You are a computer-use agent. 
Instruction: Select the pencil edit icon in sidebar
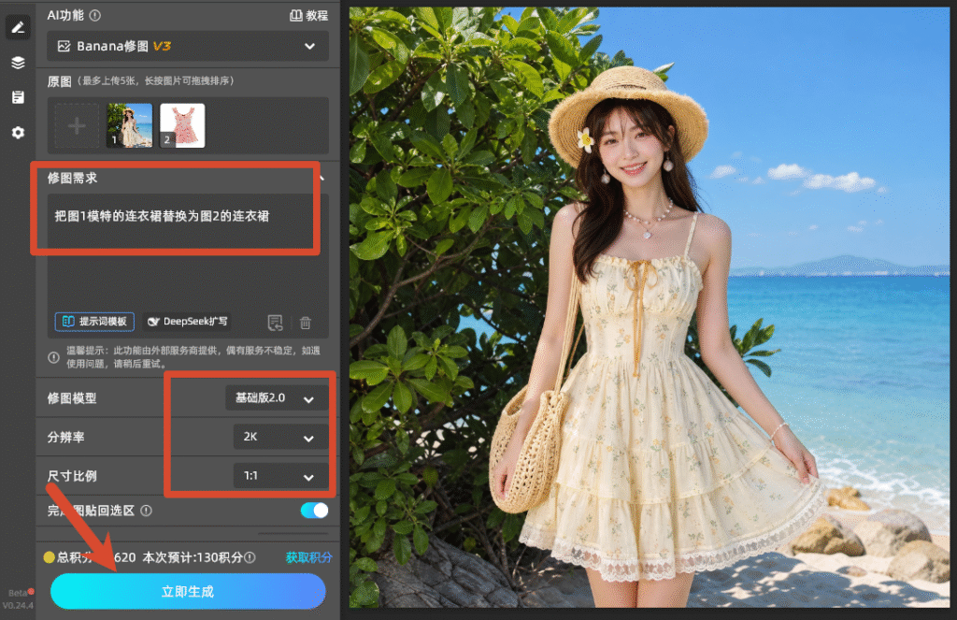pyautogui.click(x=18, y=27)
